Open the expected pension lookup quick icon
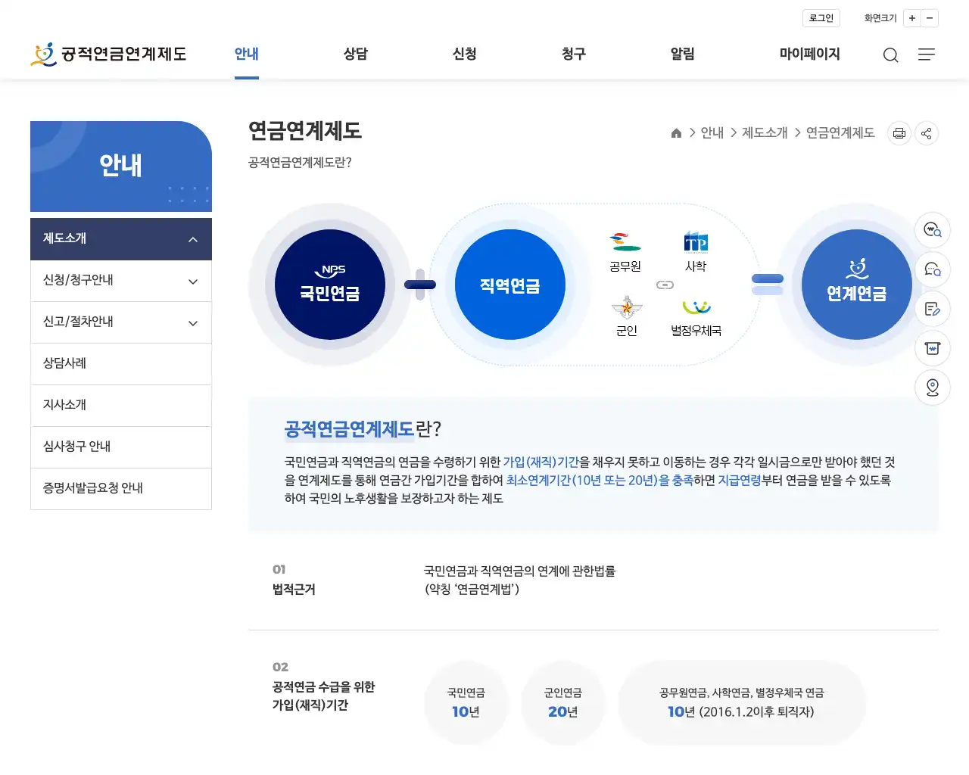 [933, 230]
